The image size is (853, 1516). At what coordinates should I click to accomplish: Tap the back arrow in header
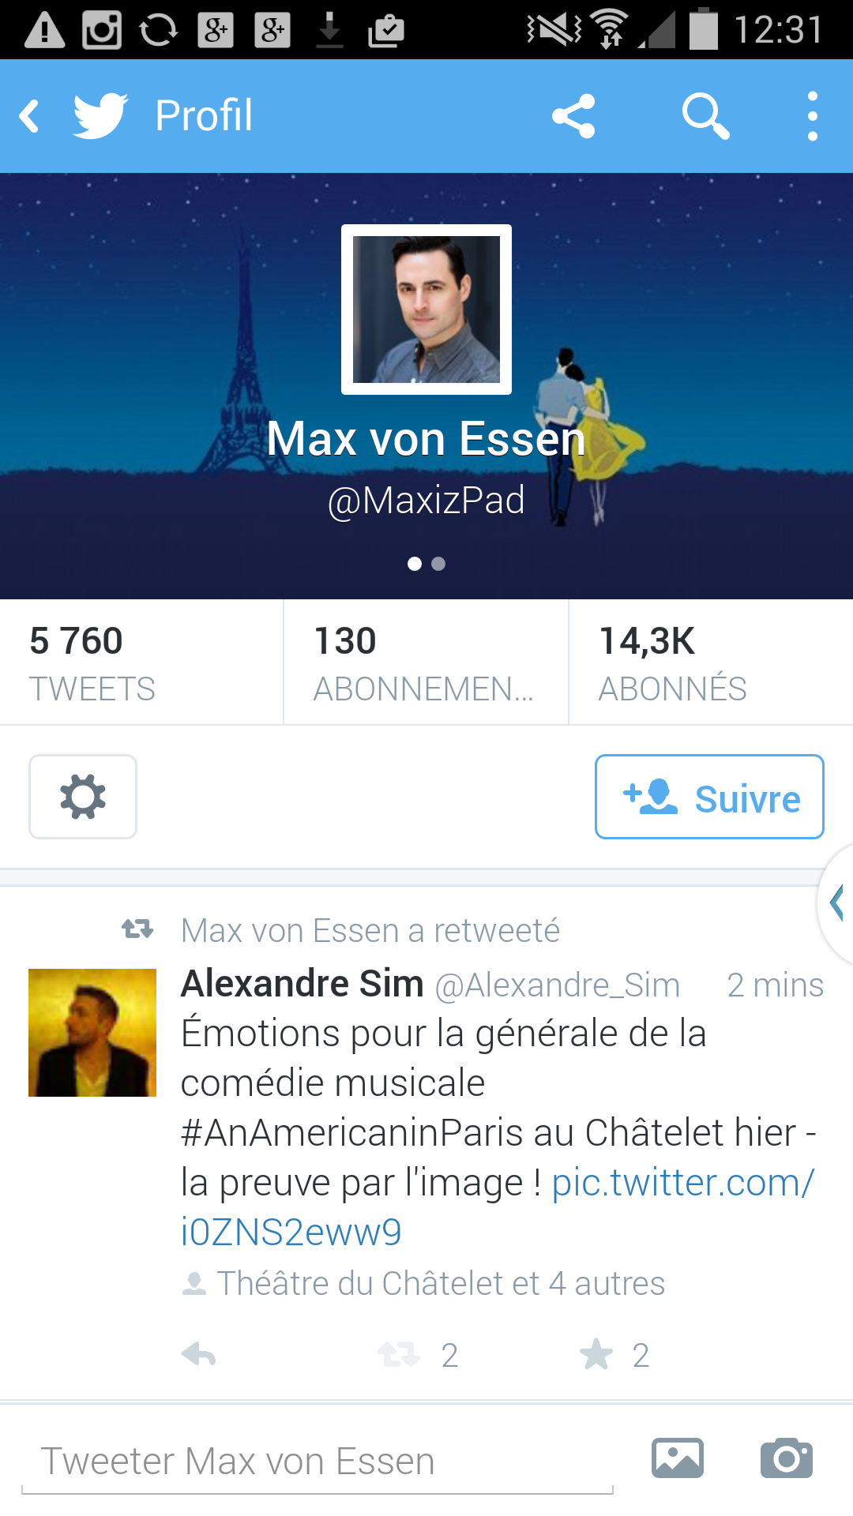[x=29, y=116]
